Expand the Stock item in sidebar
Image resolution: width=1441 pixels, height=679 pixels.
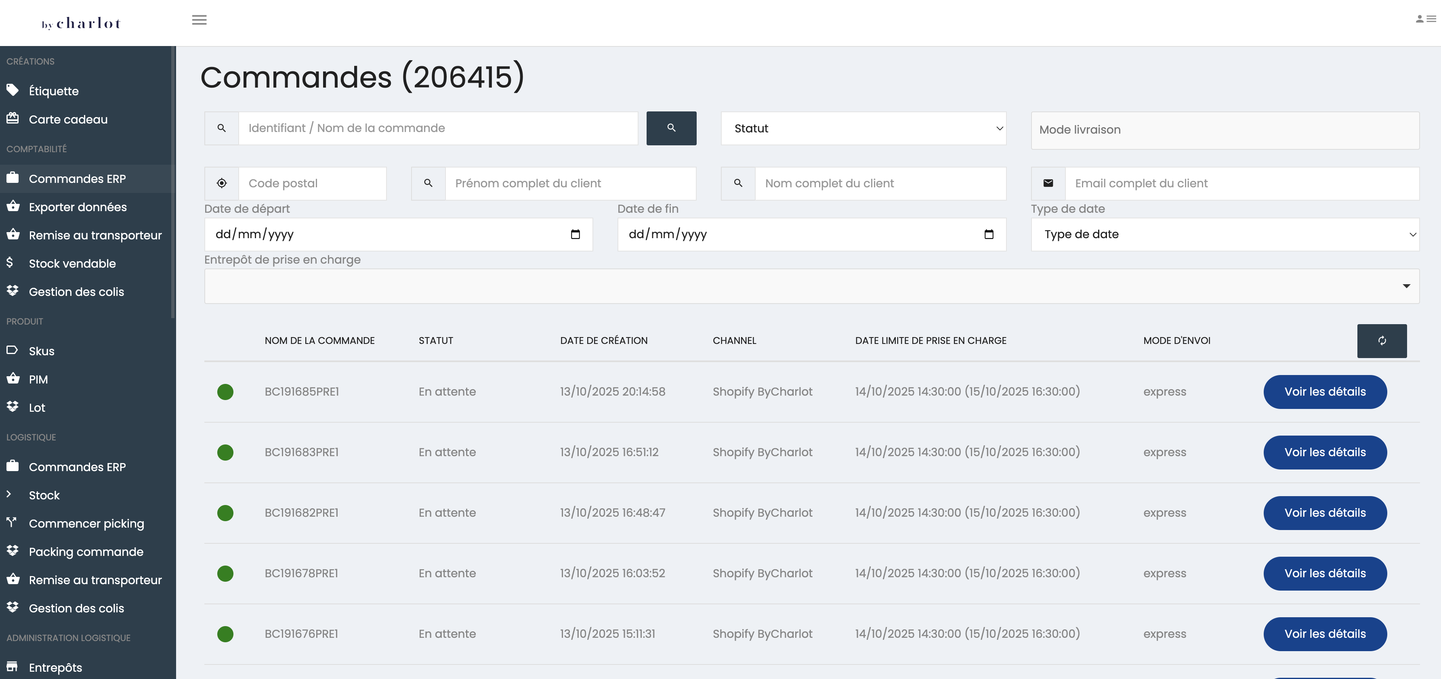(44, 495)
